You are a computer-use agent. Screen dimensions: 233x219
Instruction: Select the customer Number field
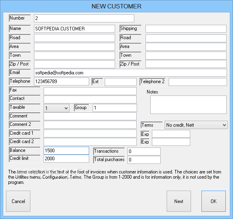(84, 18)
